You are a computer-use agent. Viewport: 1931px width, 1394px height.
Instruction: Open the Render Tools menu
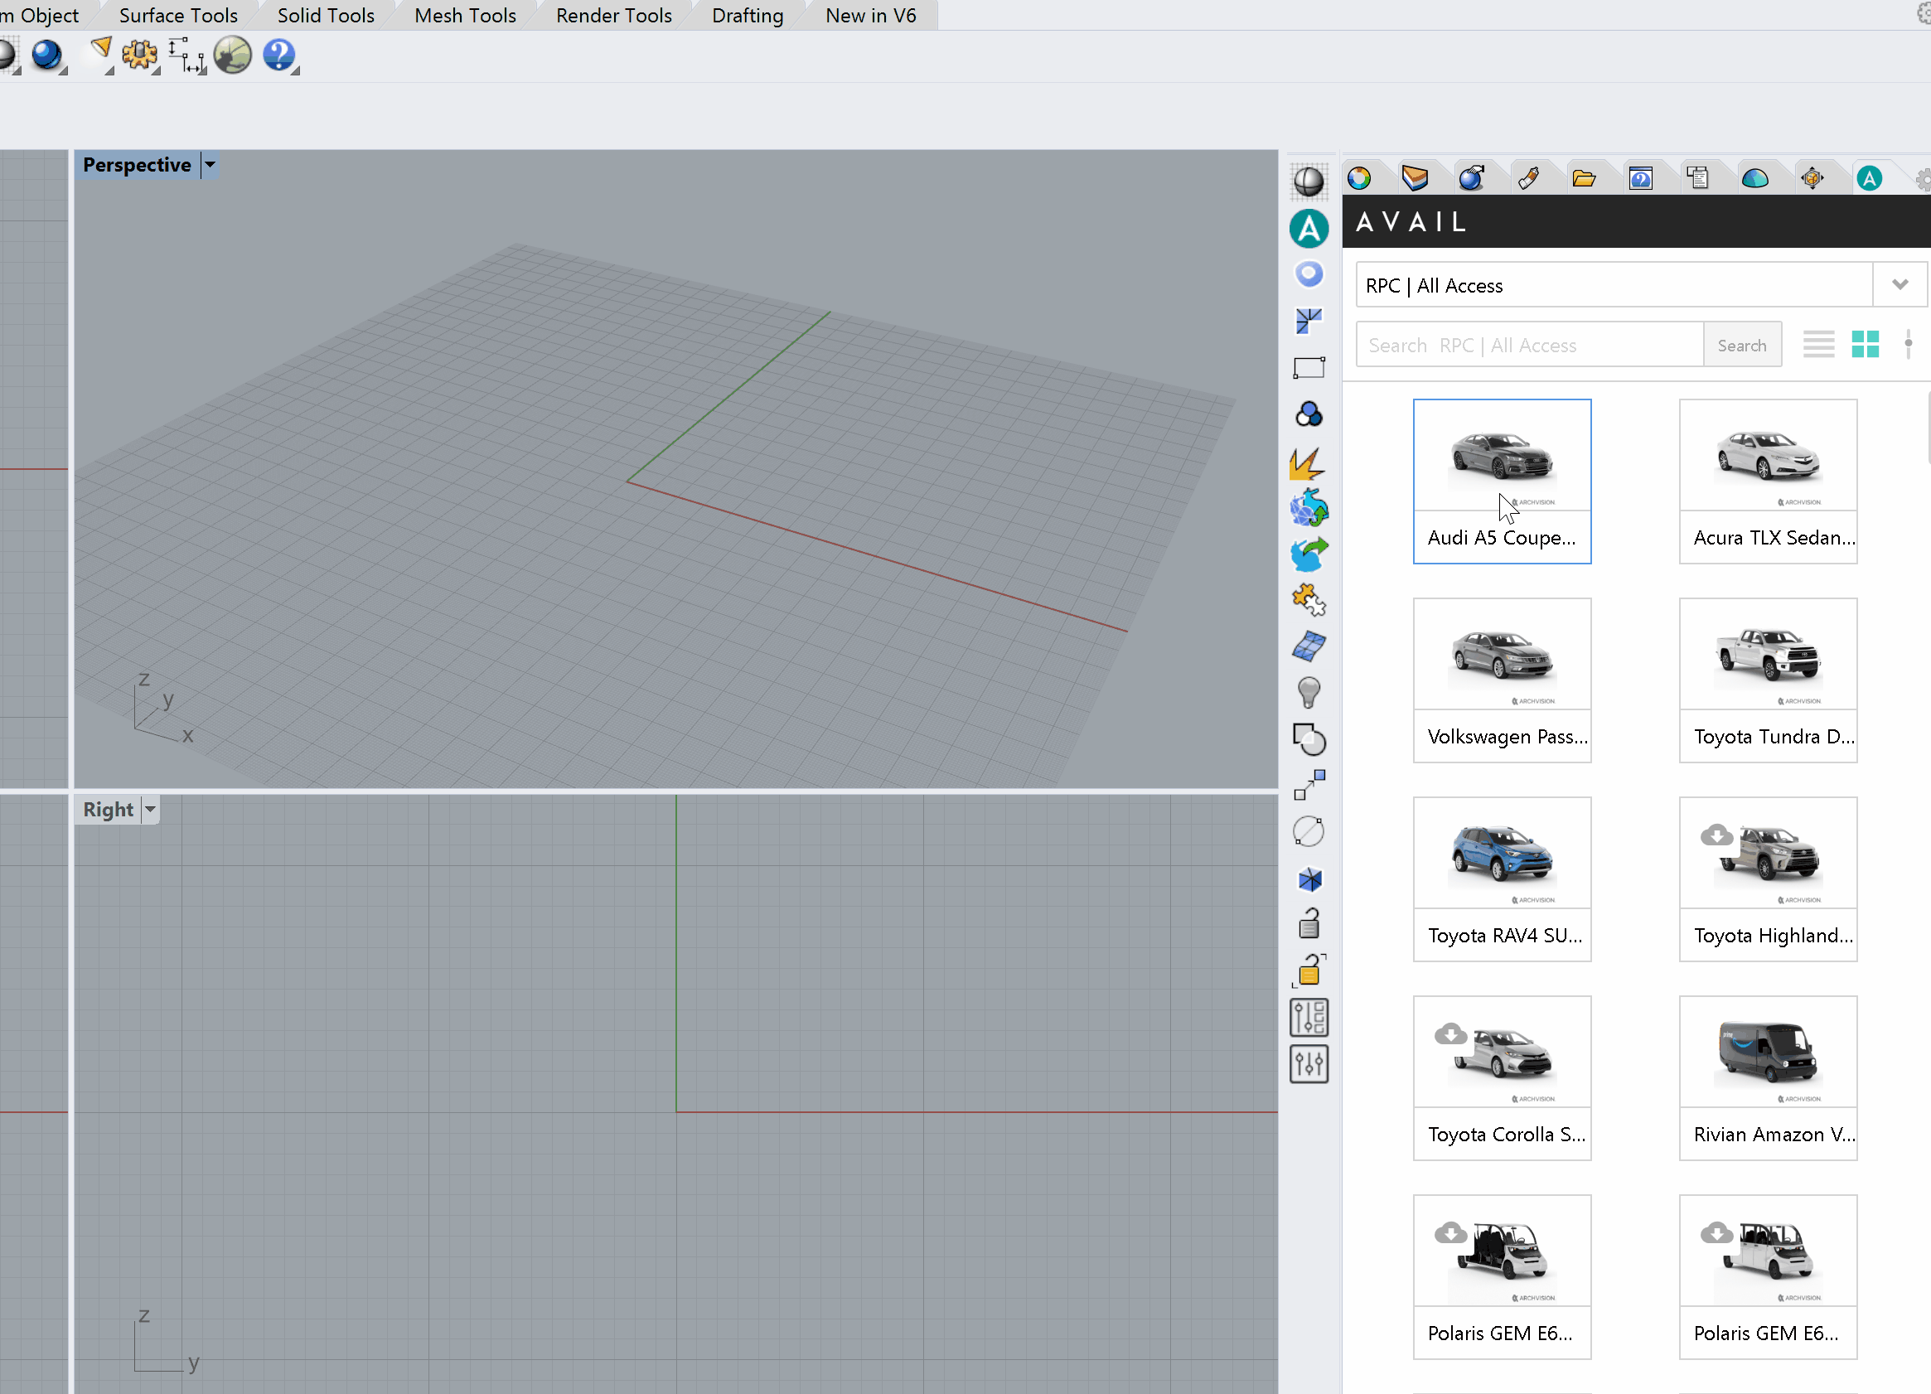[x=613, y=14]
